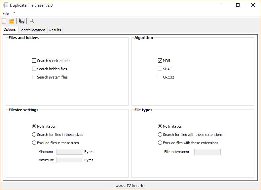Click the app icon in title bar
Viewport: 261px width, 190px height.
point(6,5)
